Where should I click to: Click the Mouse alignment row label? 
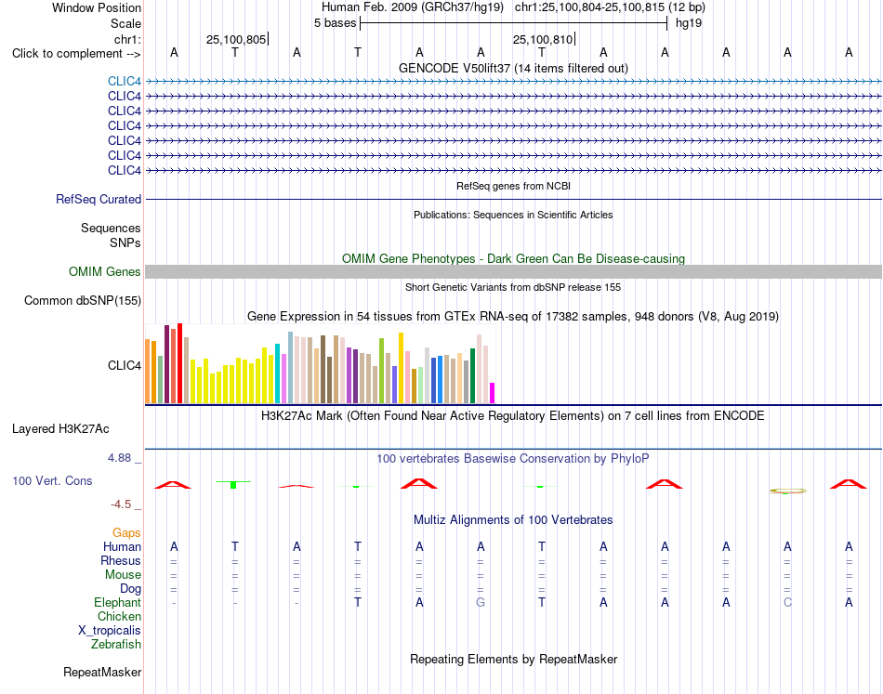point(124,575)
